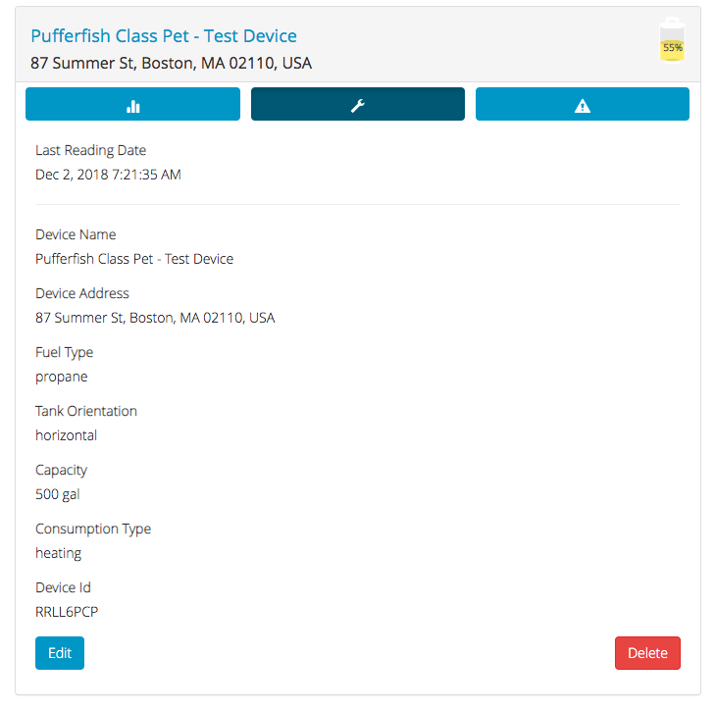
Task: Click the Device Name value text
Action: click(134, 259)
